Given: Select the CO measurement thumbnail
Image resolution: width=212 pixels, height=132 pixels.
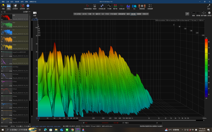Looking at the screenshot, I should 7,32.
